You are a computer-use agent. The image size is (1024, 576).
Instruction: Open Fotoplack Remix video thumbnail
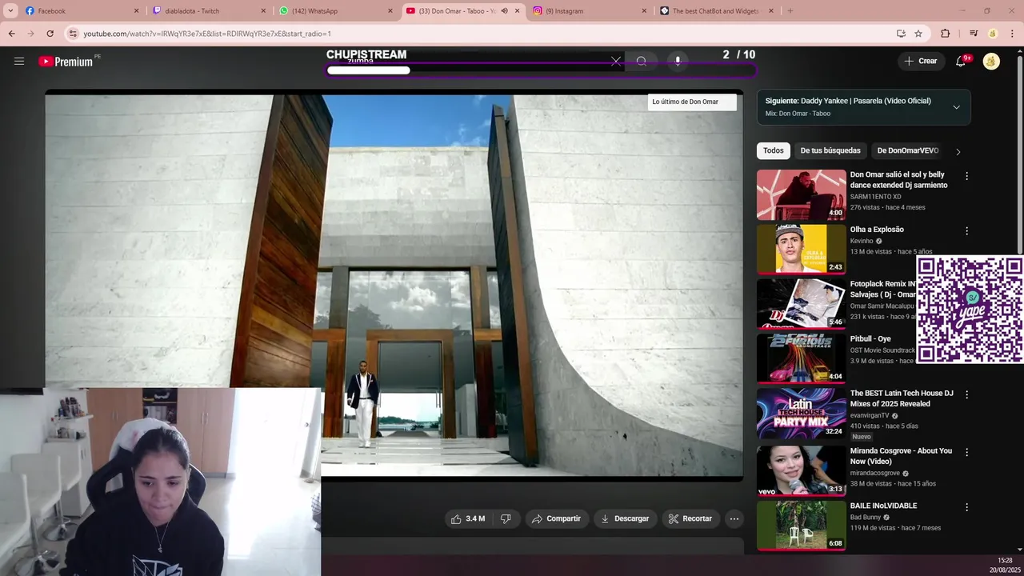tap(801, 303)
